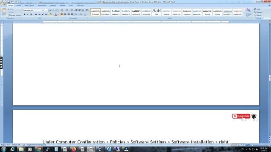Toggle Superscript formatting
The image size is (271, 152).
tap(43, 14)
